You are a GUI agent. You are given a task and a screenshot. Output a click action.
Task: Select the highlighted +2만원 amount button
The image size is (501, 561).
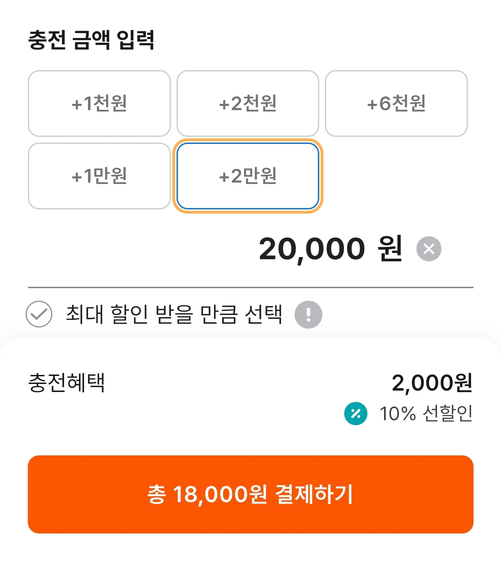point(248,176)
